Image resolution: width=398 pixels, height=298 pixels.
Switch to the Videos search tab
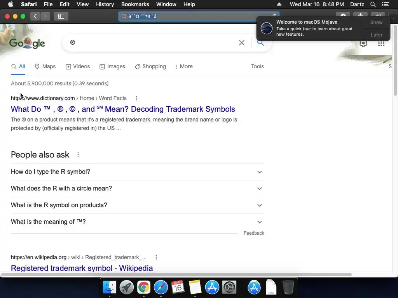click(x=78, y=67)
